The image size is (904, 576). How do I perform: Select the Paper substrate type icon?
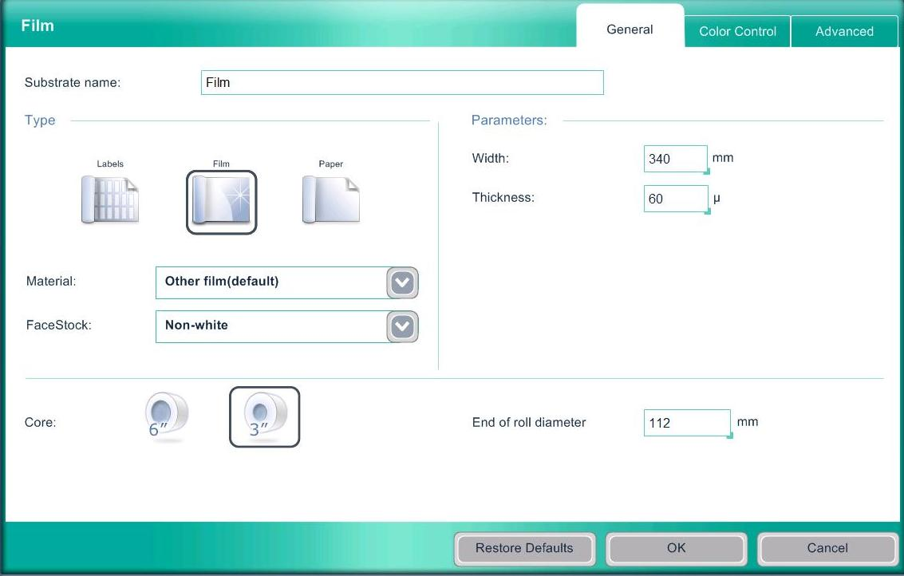click(331, 200)
